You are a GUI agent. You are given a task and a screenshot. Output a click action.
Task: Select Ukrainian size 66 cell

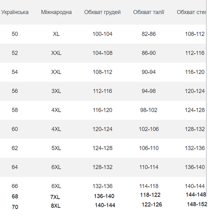tap(15, 186)
